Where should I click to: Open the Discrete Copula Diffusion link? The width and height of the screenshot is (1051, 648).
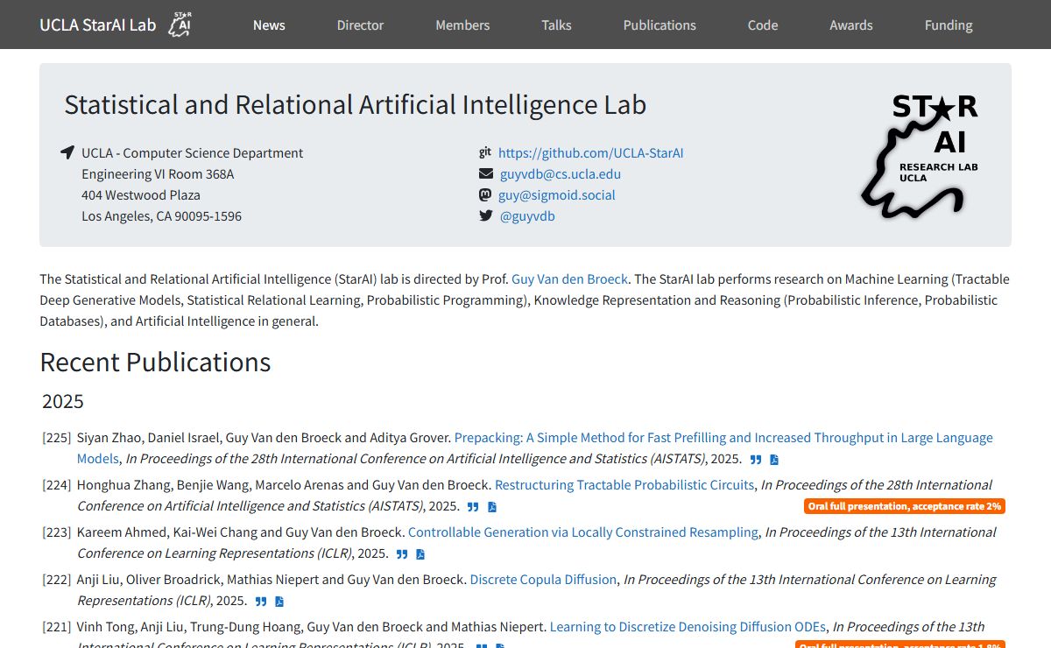tap(544, 579)
